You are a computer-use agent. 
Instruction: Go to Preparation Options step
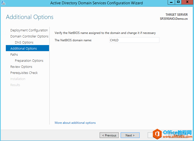[x=29, y=61]
